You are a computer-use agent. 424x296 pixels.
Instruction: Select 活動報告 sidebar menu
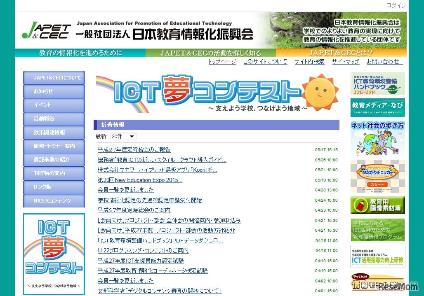pos(54,119)
